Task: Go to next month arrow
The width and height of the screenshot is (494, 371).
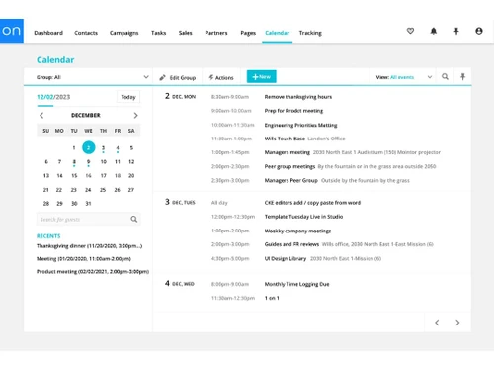Action: (x=135, y=115)
